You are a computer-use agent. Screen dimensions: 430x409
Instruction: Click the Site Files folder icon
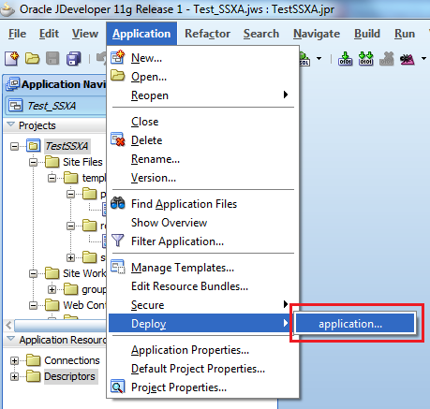(x=52, y=162)
